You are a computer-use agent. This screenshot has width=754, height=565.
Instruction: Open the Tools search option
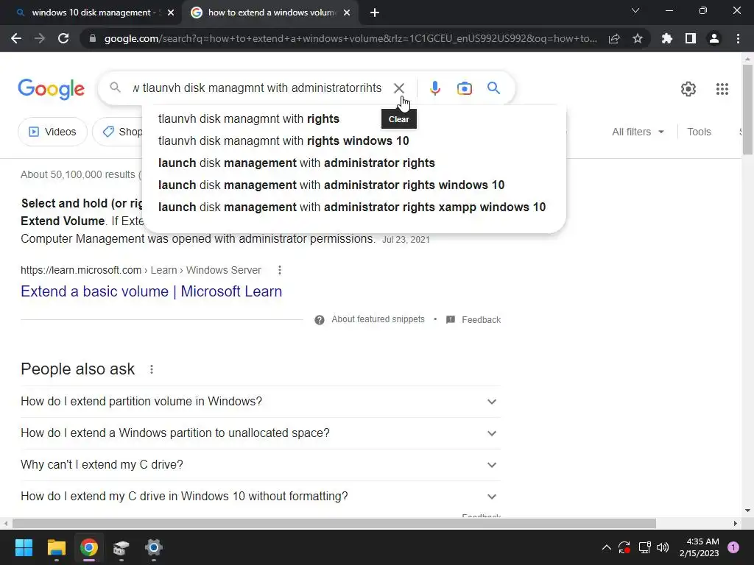[x=699, y=132]
